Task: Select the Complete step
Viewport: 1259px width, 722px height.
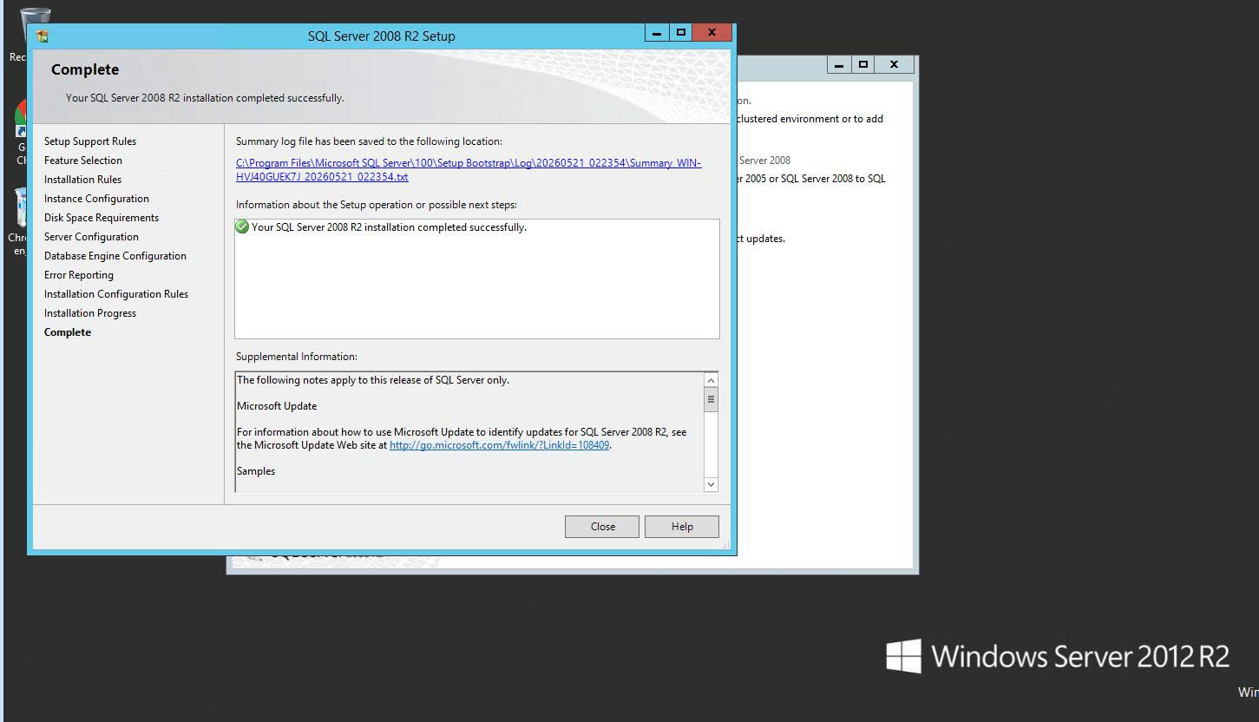Action: [68, 332]
